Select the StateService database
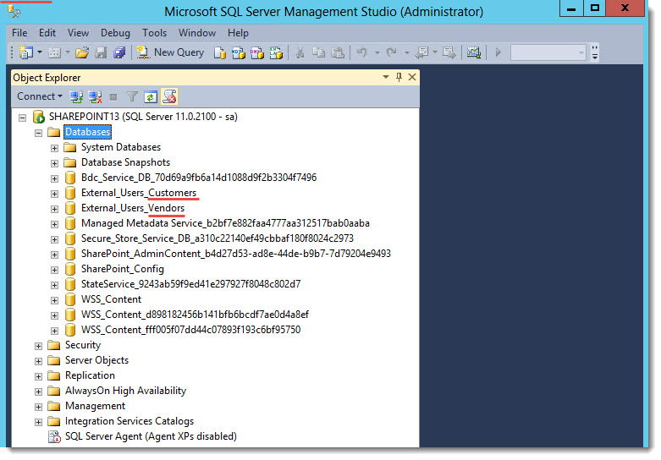 [x=190, y=284]
